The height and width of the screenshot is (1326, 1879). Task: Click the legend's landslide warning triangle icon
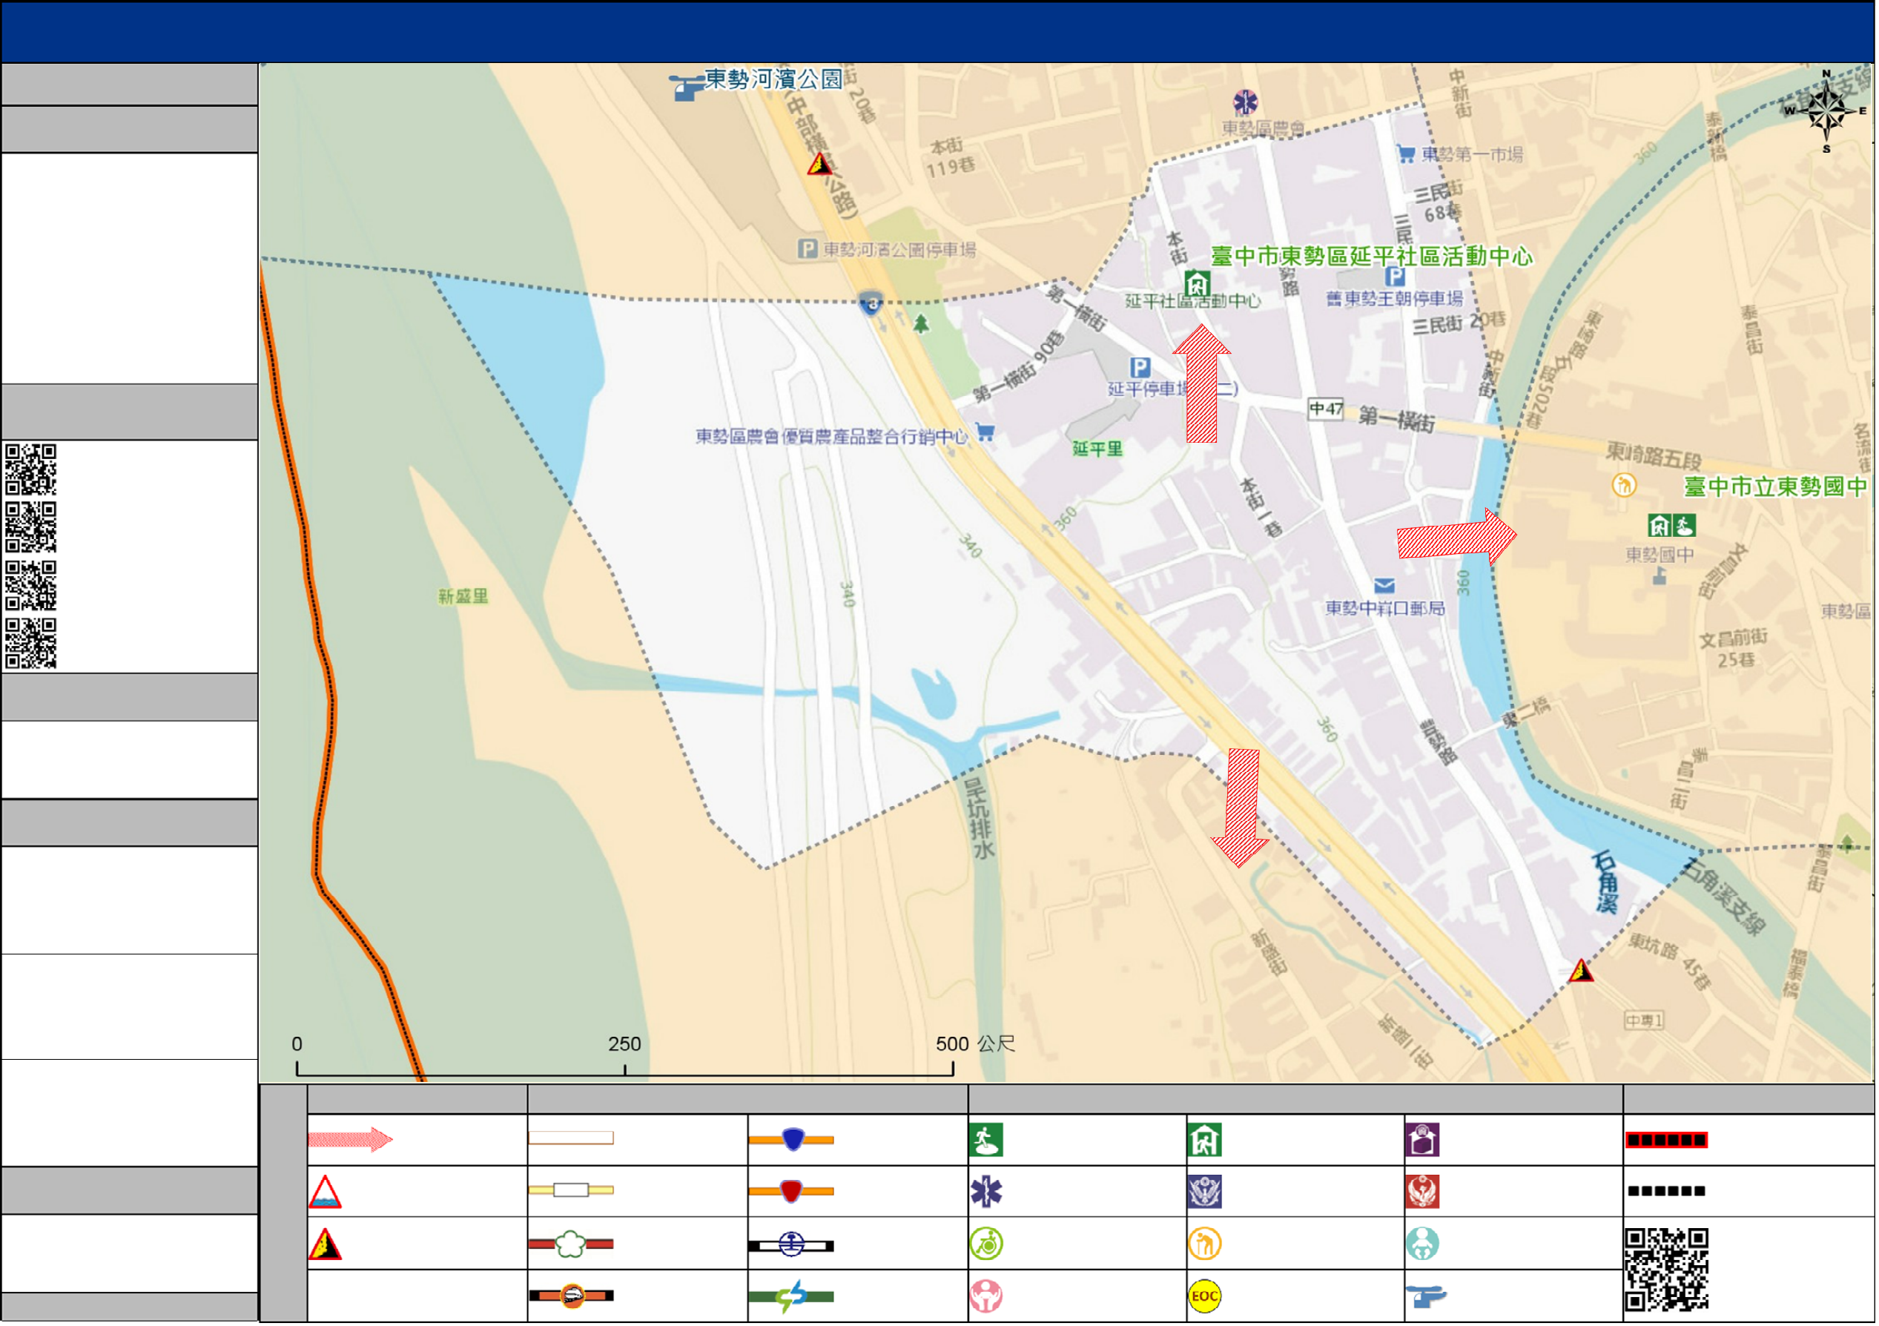click(325, 1245)
